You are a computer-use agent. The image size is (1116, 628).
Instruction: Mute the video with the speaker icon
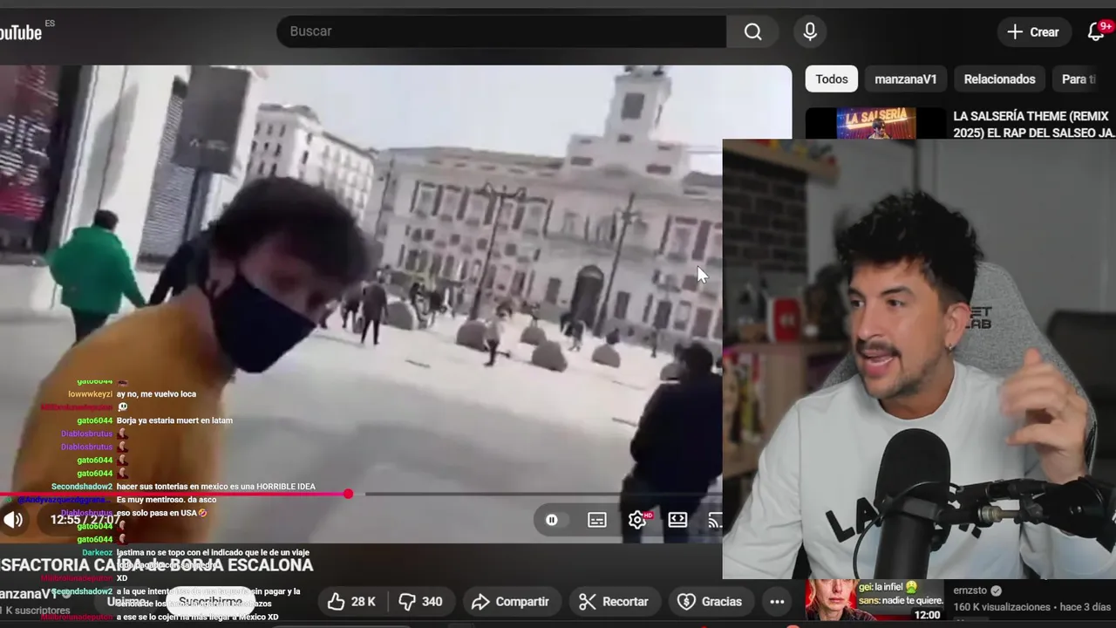[x=13, y=520]
